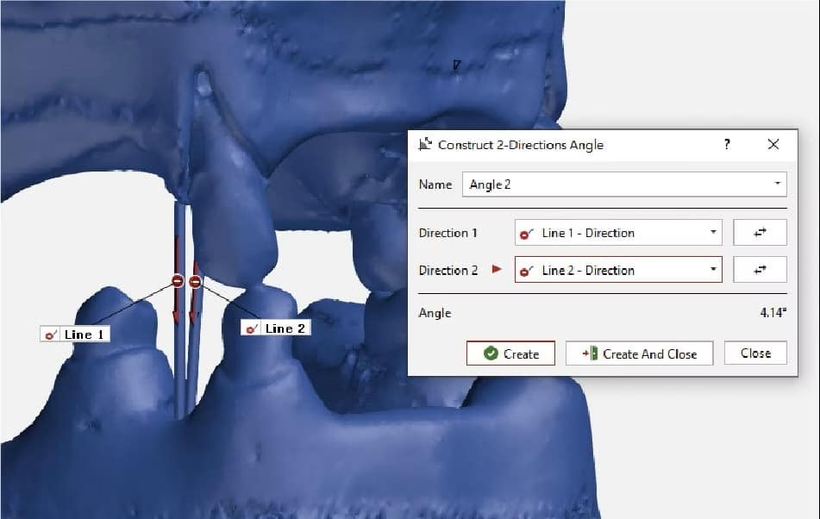Reverse Direction 2 using its swap icon
Screen dimensions: 820x519
(x=760, y=270)
